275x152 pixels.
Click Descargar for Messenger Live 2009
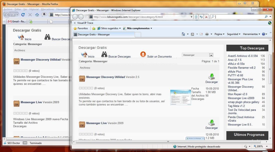[x=211, y=124]
